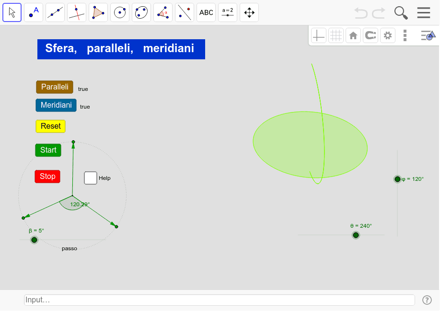Open more options three-dot menu
This screenshot has height=311, width=440.
point(405,35)
